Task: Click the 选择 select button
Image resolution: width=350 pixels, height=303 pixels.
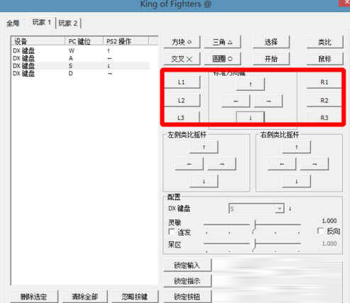Action: tap(271, 42)
